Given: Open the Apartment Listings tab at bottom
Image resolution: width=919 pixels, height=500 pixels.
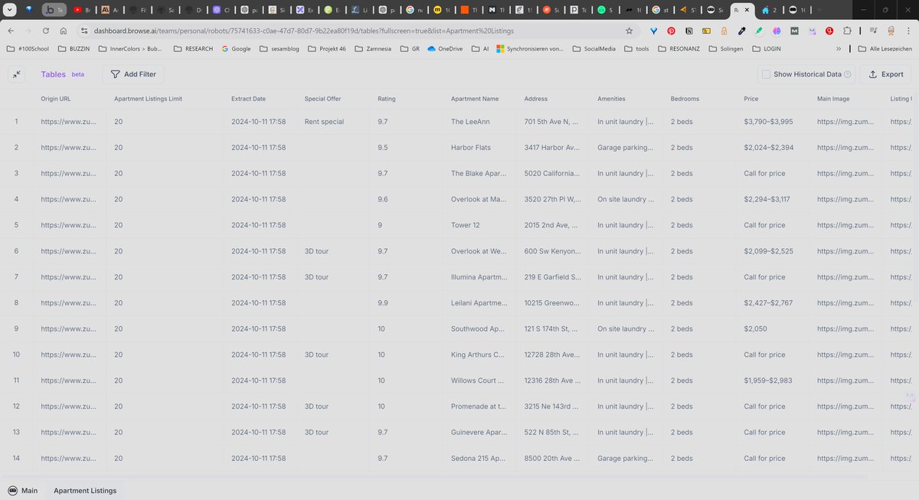Looking at the screenshot, I should tap(85, 490).
